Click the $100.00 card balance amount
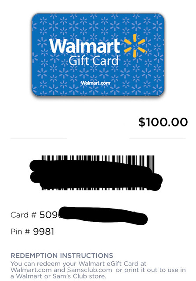Image resolution: width=196 pixels, height=281 pixels. click(163, 122)
